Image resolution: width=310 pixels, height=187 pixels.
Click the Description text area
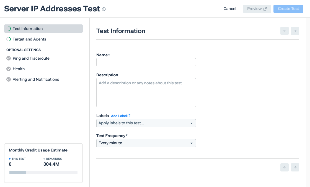click(x=146, y=92)
